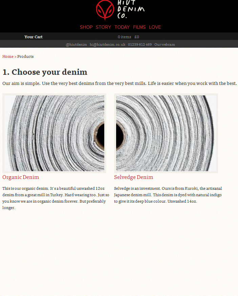The height and width of the screenshot is (296, 238).
Task: Click the 'Selvedge is an investment' description
Action: pos(168,195)
